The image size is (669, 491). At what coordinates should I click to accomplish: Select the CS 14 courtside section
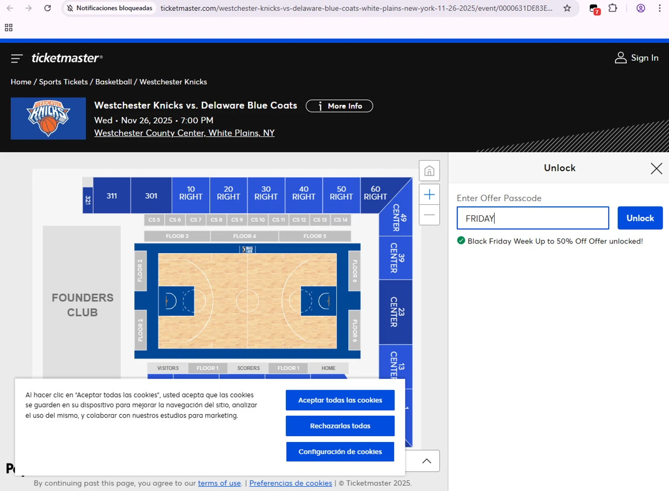pos(341,220)
